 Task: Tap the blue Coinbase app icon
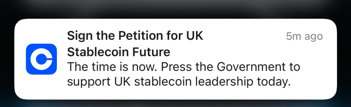[41, 59]
